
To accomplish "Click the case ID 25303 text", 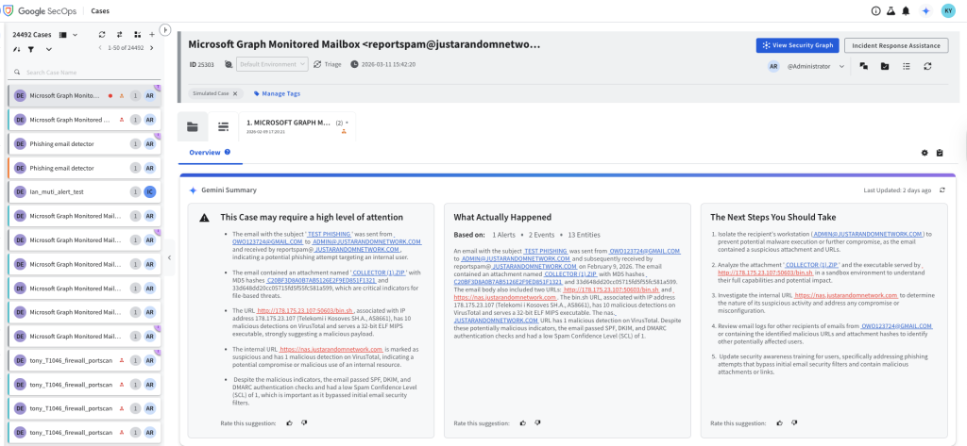I will pyautogui.click(x=202, y=64).
